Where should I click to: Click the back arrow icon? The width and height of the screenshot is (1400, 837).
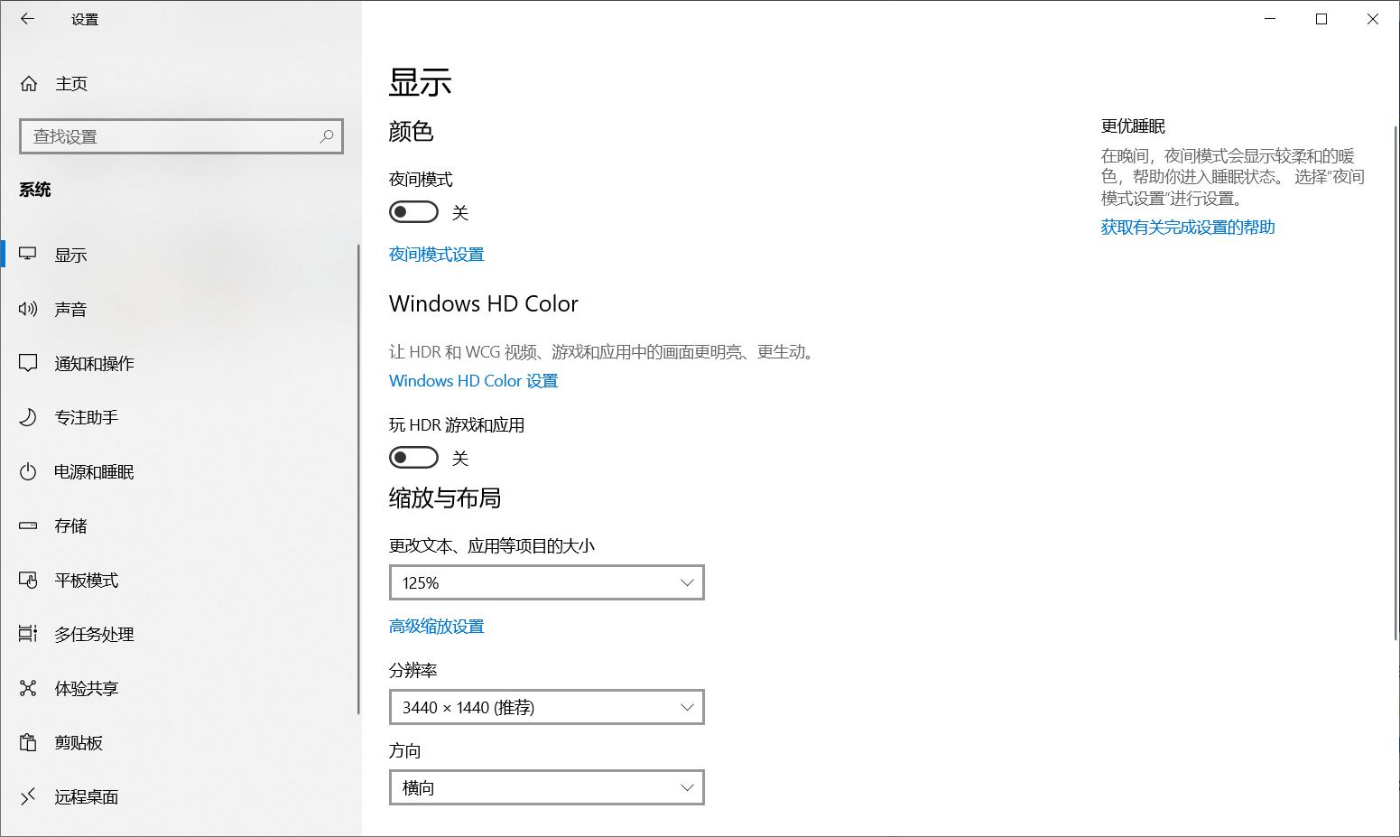click(28, 19)
